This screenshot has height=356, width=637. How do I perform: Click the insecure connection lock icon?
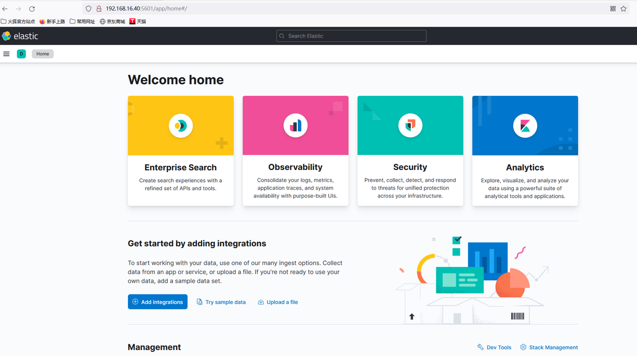tap(99, 8)
